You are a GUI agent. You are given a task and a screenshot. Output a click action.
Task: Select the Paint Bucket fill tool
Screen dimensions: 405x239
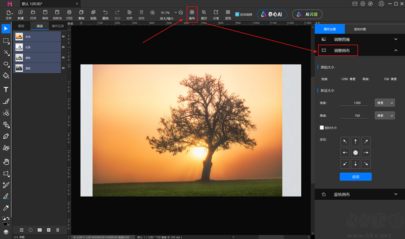click(x=6, y=75)
